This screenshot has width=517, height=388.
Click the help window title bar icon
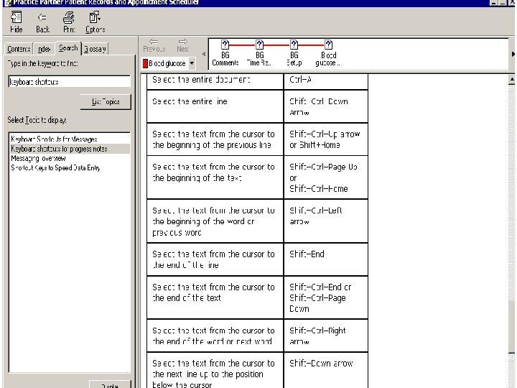(x=8, y=3)
